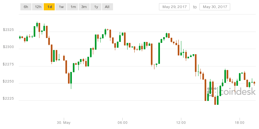Click the coindesk watermark logo
The height and width of the screenshot is (129, 259).
click(x=231, y=91)
